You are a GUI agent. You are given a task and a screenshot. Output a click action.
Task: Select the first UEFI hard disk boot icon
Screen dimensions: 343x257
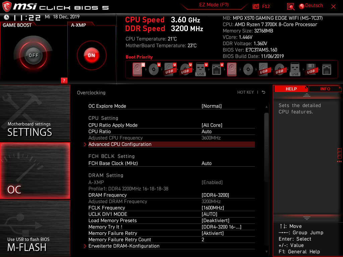[x=138, y=69]
